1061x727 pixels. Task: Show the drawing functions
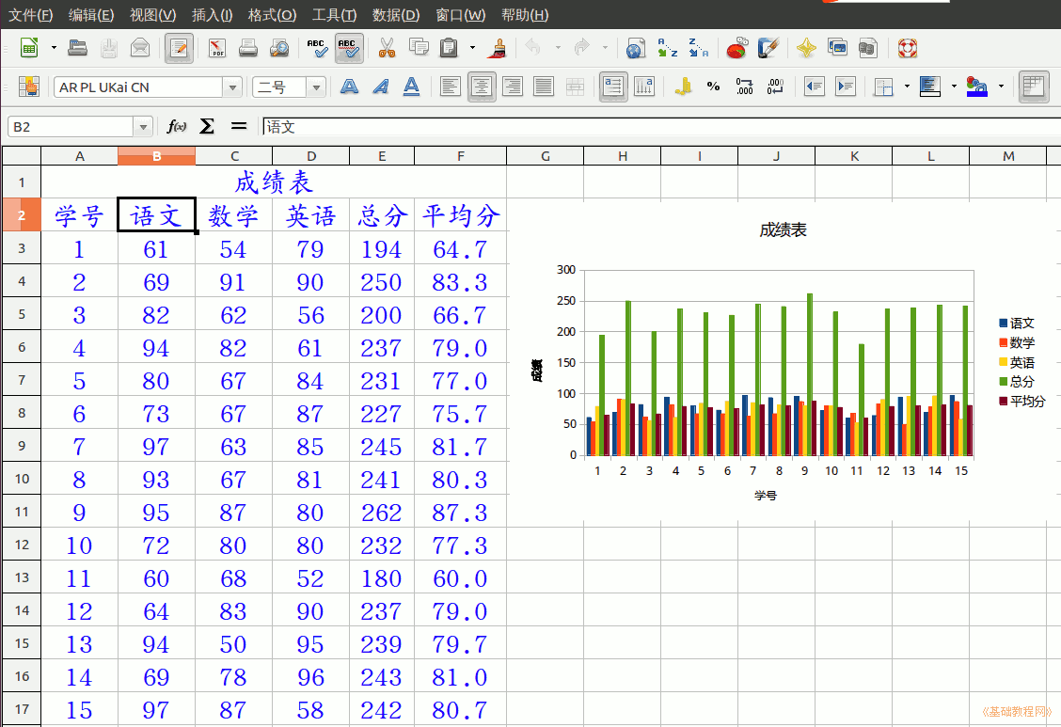pos(768,48)
